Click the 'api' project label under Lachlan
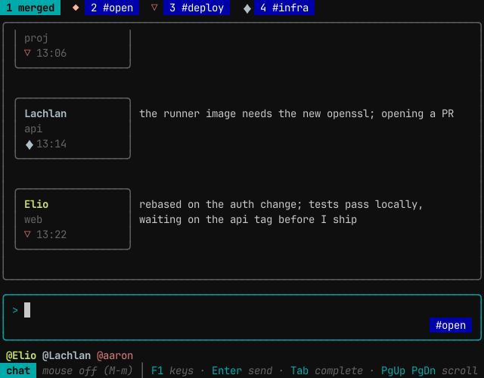The width and height of the screenshot is (484, 378). tap(33, 129)
